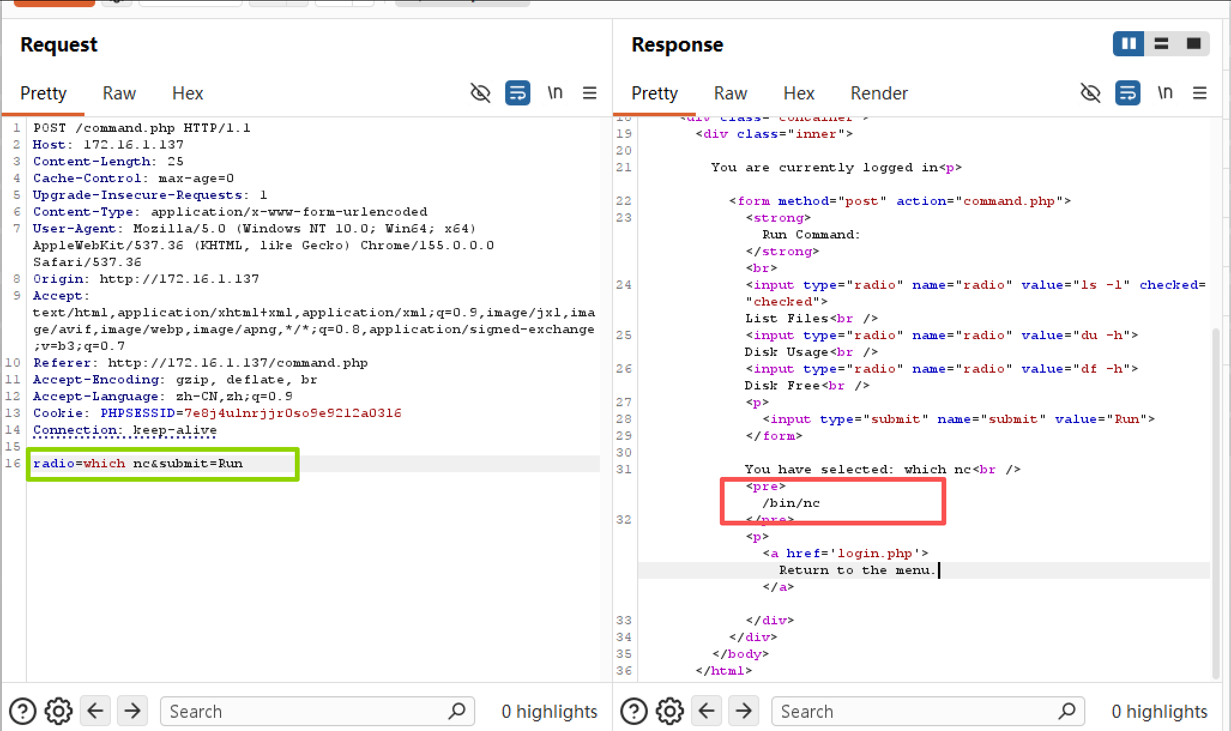Toggle word wrap icon in Request panel

517,93
